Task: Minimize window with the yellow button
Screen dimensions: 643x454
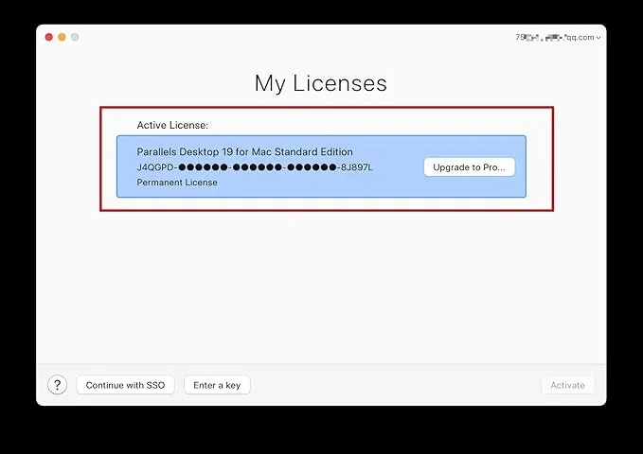Action: 62,37
